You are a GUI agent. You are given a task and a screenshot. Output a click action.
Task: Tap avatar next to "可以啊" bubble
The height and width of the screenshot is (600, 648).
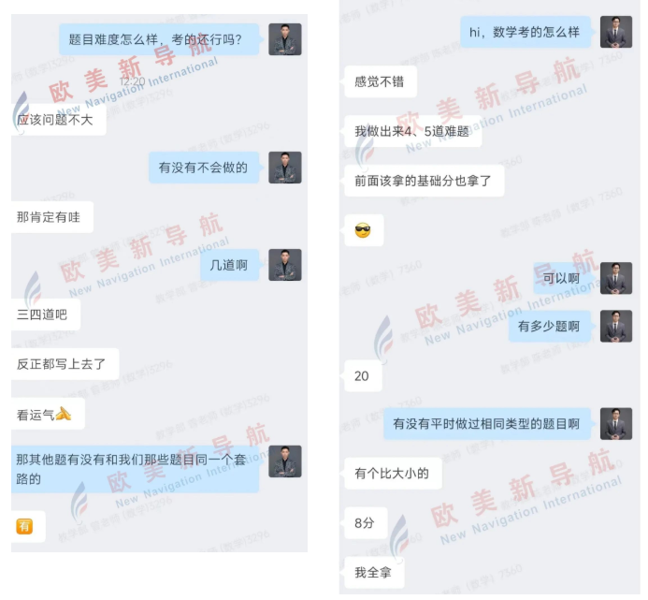616,278
